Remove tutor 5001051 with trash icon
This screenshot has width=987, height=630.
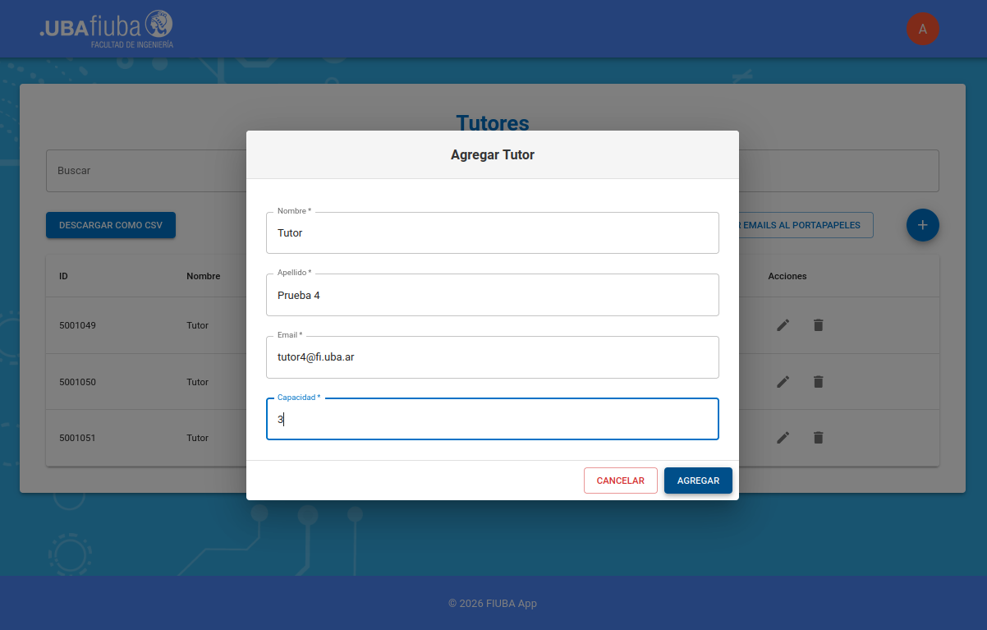coord(818,438)
